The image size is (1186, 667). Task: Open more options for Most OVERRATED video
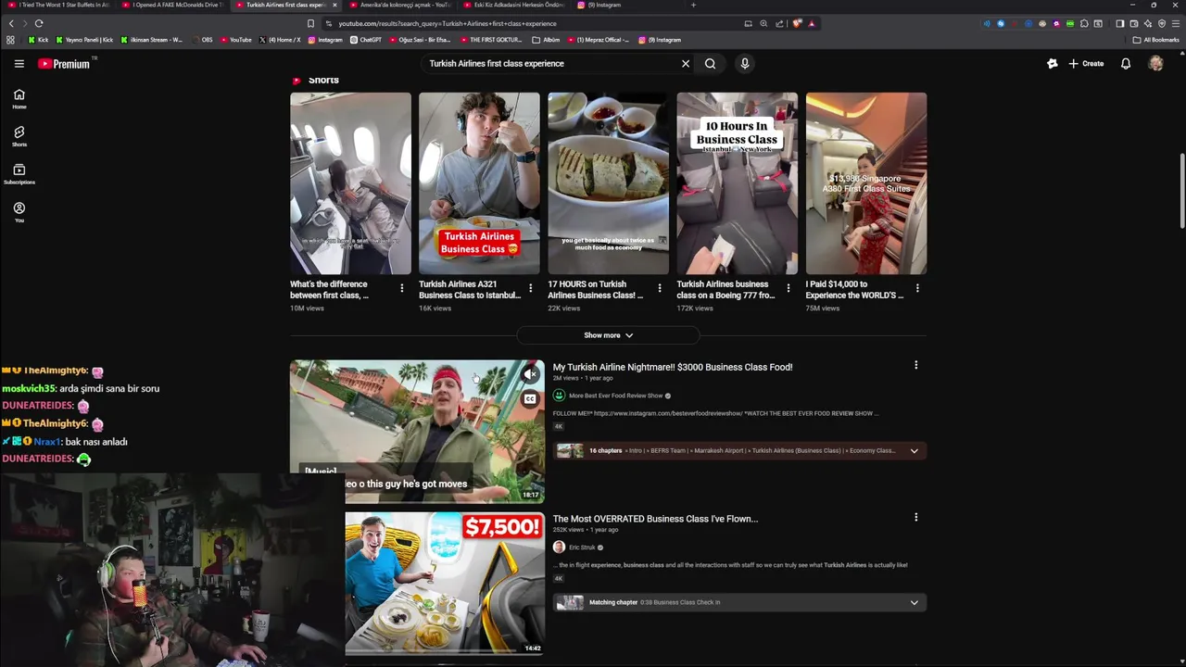[915, 517]
